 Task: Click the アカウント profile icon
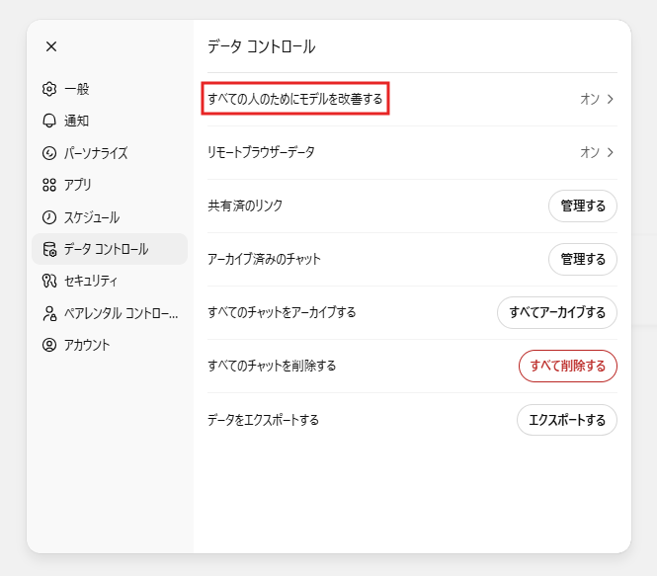49,345
